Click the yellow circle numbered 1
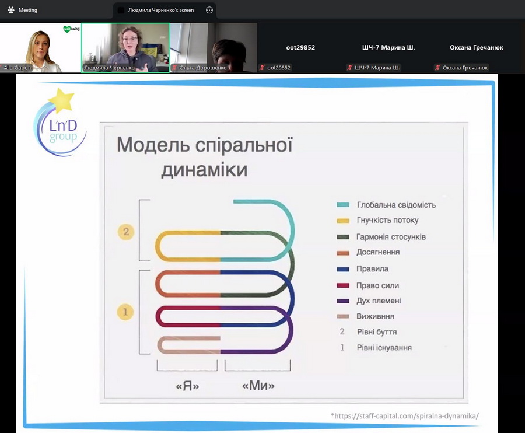Viewport: 525px width, 433px height. point(125,312)
